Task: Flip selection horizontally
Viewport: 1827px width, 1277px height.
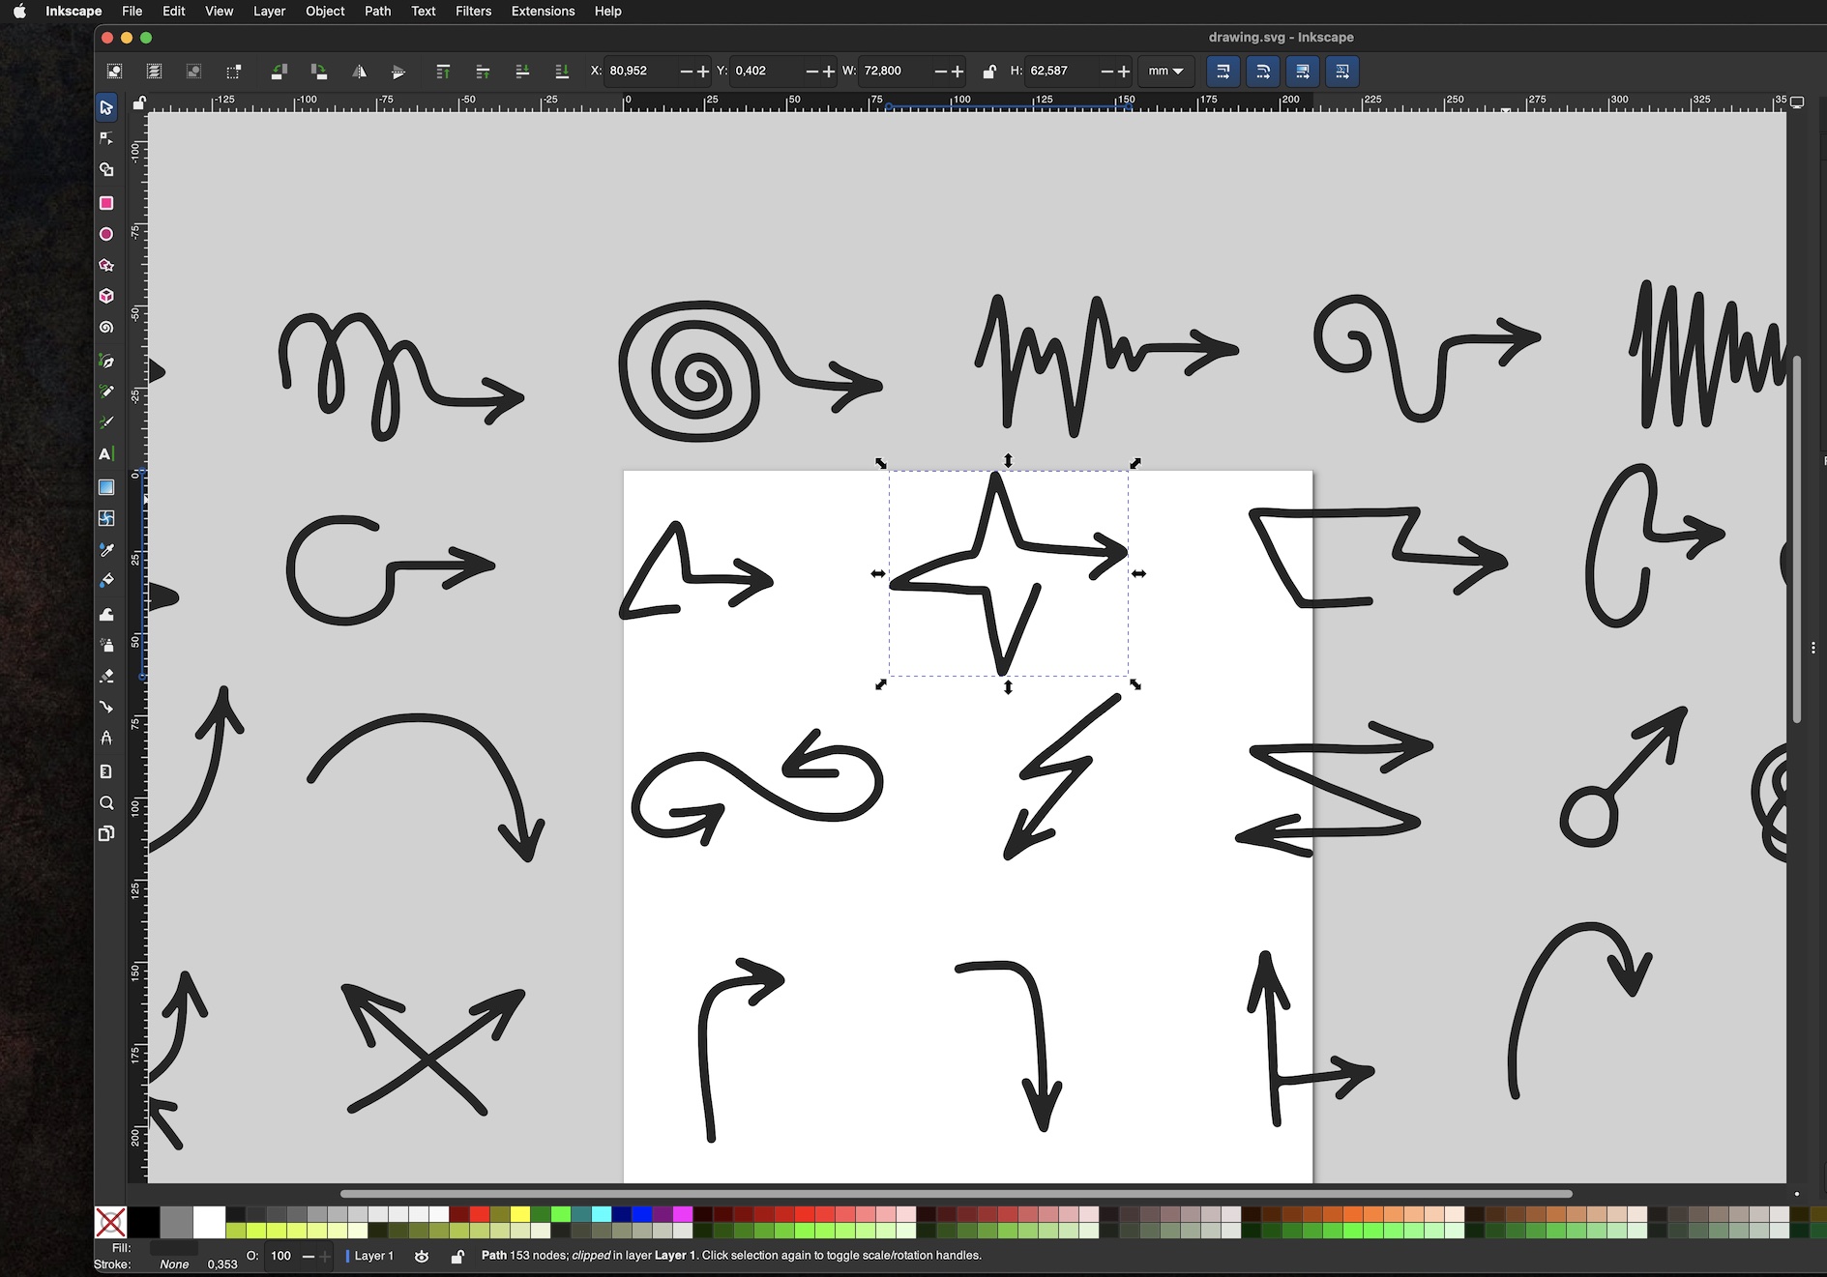Action: (x=359, y=72)
